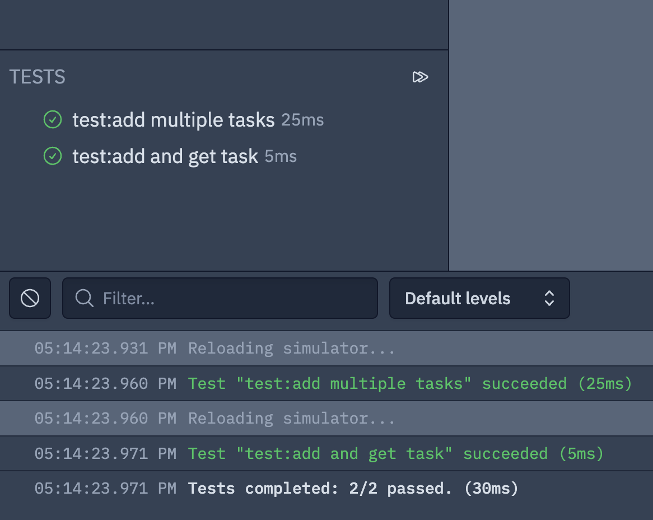Click the green check icon beside test:add multiple tasks

[52, 119]
